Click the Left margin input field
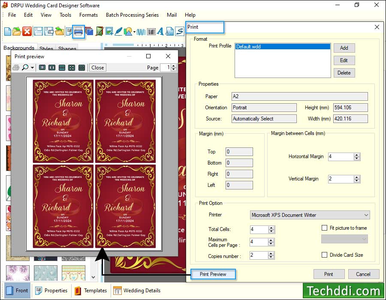The height and width of the screenshot is (300, 386). pos(239,185)
